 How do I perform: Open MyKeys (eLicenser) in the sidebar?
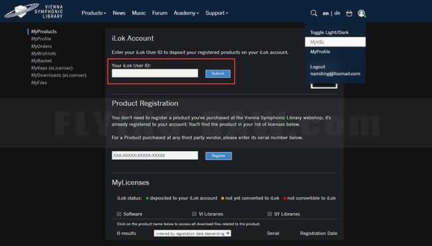(x=52, y=68)
